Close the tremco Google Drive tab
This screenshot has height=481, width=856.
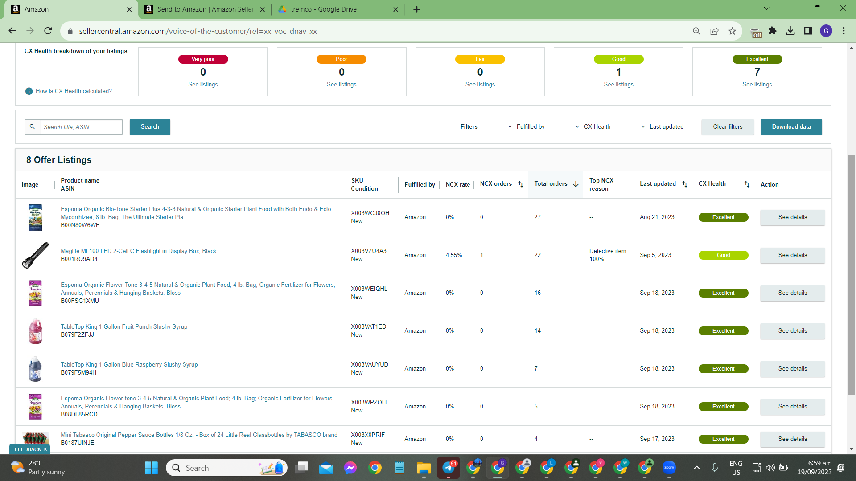tap(395, 9)
